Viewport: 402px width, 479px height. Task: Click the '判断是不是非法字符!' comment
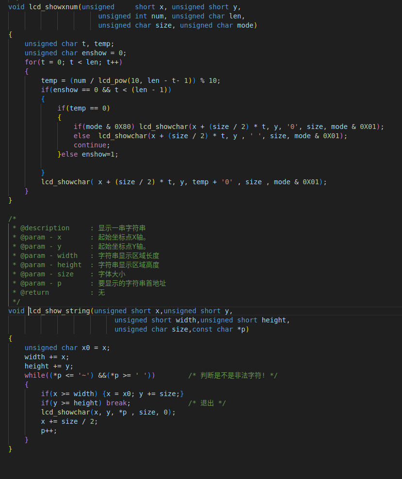point(233,375)
